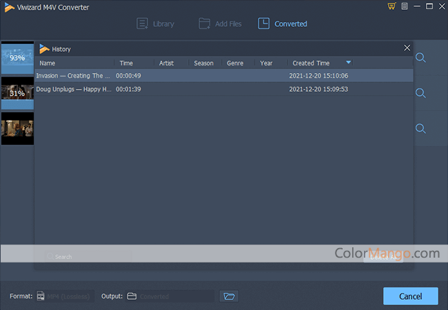Viewport: 448px width, 310px height.
Task: Sort history by Time column header
Action: tap(126, 63)
